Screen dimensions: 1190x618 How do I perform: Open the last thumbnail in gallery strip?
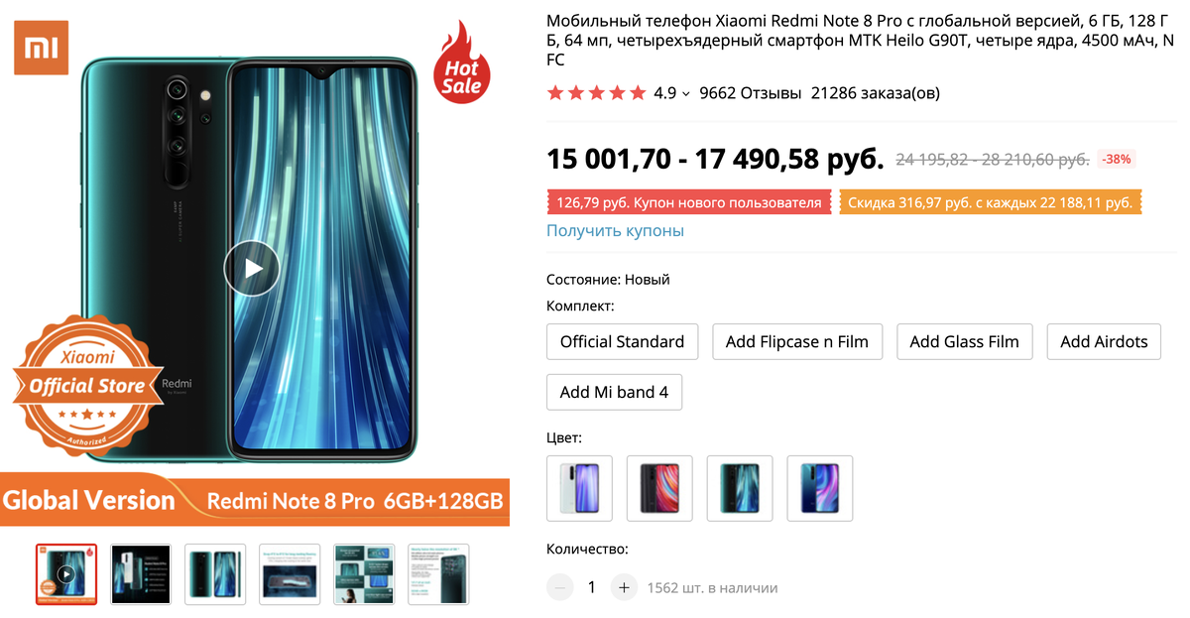click(438, 574)
